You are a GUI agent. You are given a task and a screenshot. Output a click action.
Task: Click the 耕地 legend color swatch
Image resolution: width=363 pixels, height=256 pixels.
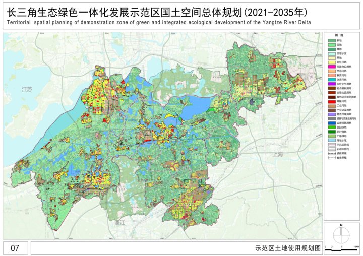pyautogui.click(x=332, y=40)
